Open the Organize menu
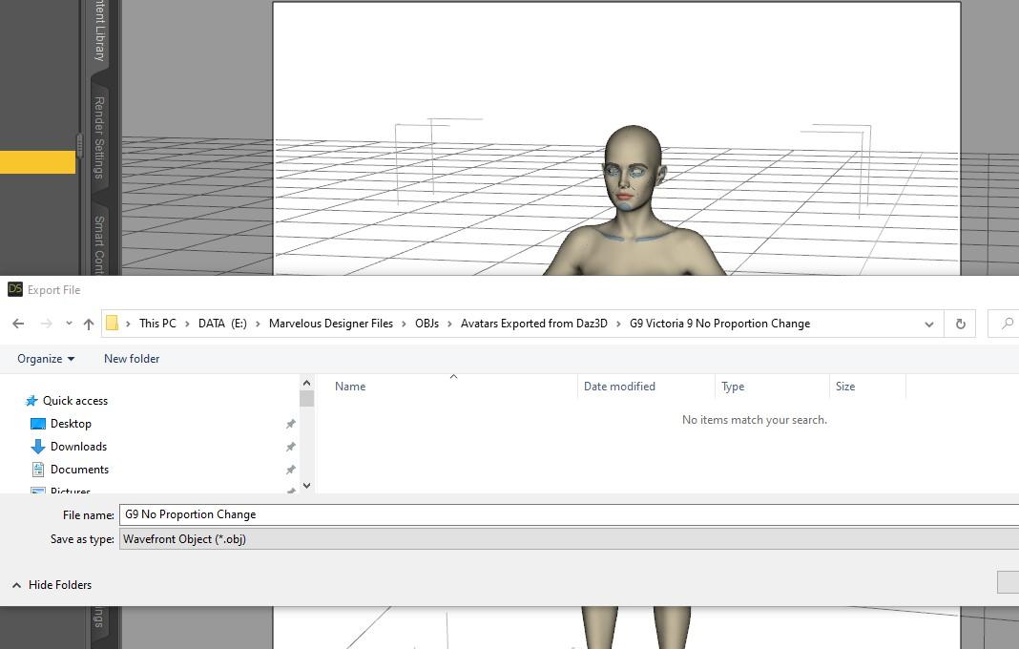This screenshot has height=649, width=1019. [x=46, y=358]
